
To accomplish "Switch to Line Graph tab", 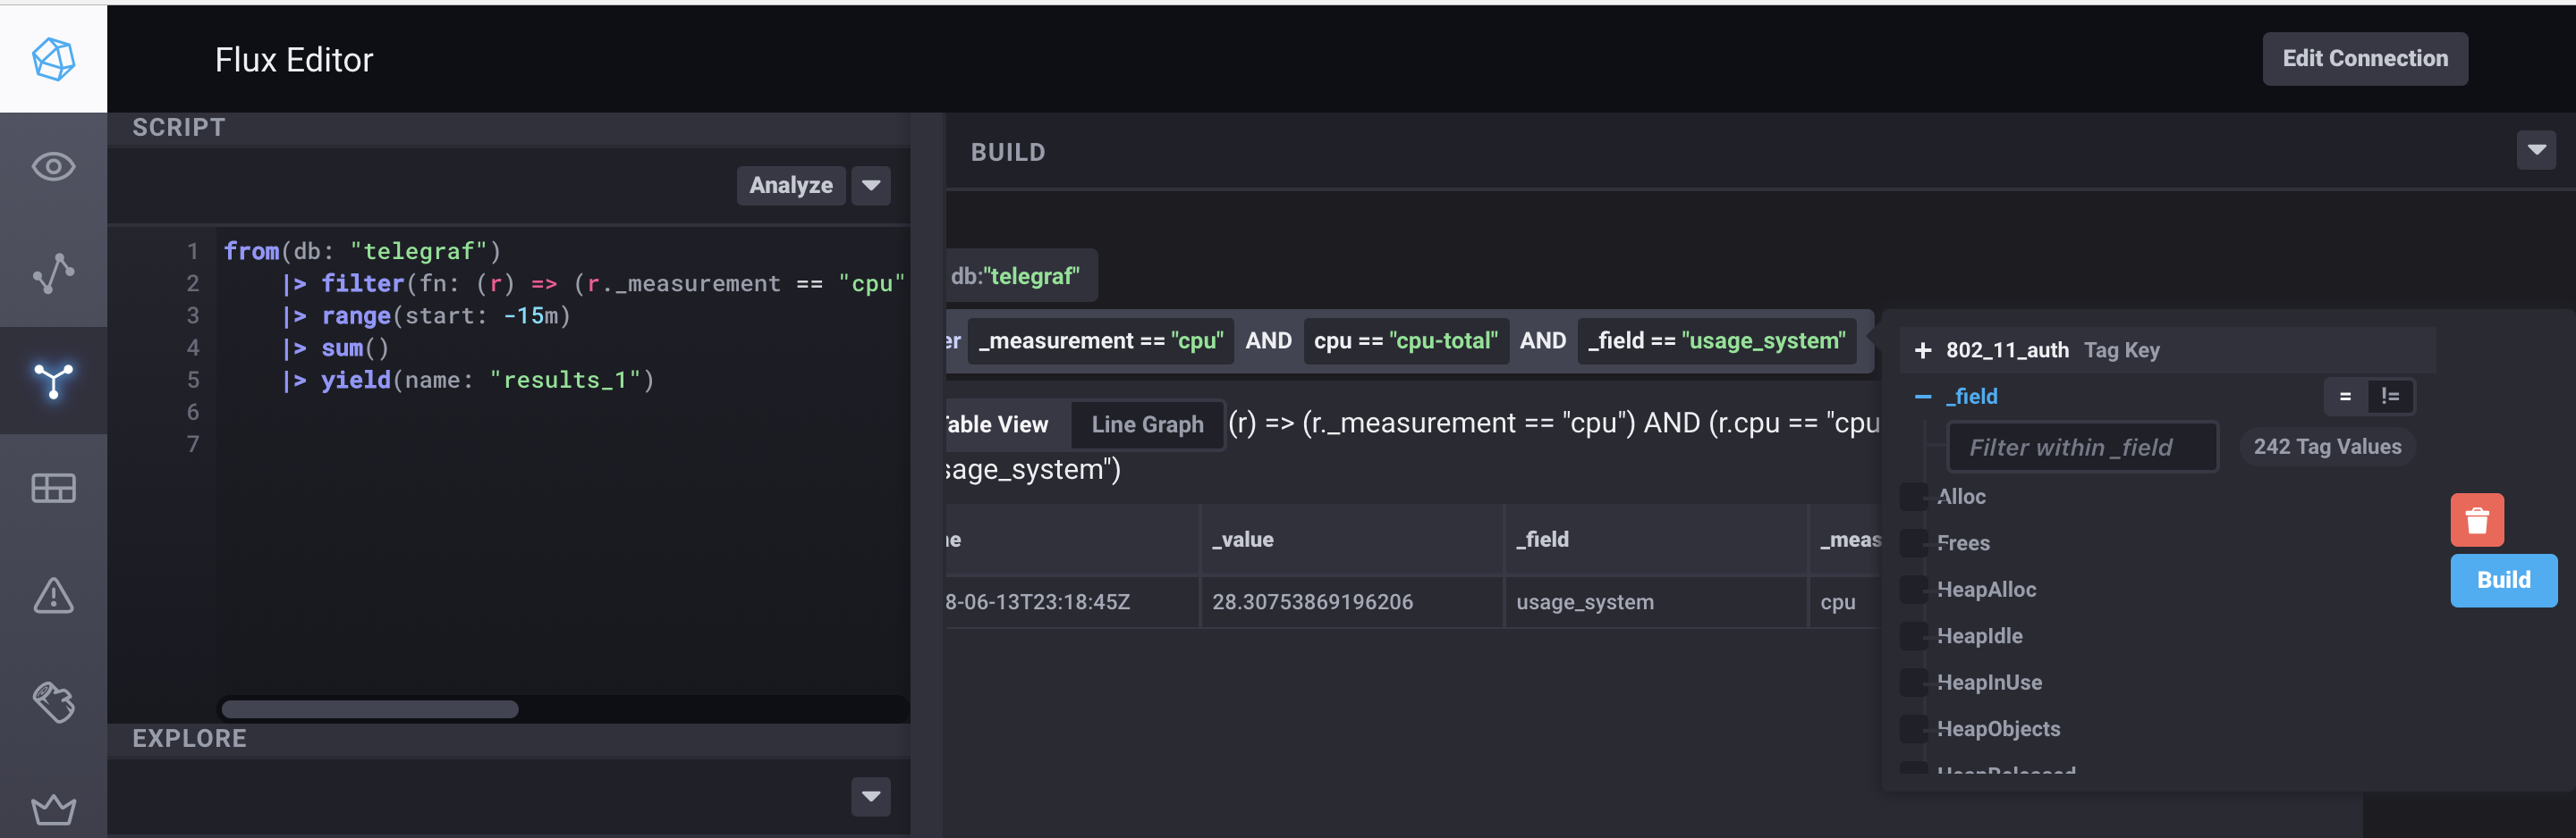I will (x=1146, y=423).
